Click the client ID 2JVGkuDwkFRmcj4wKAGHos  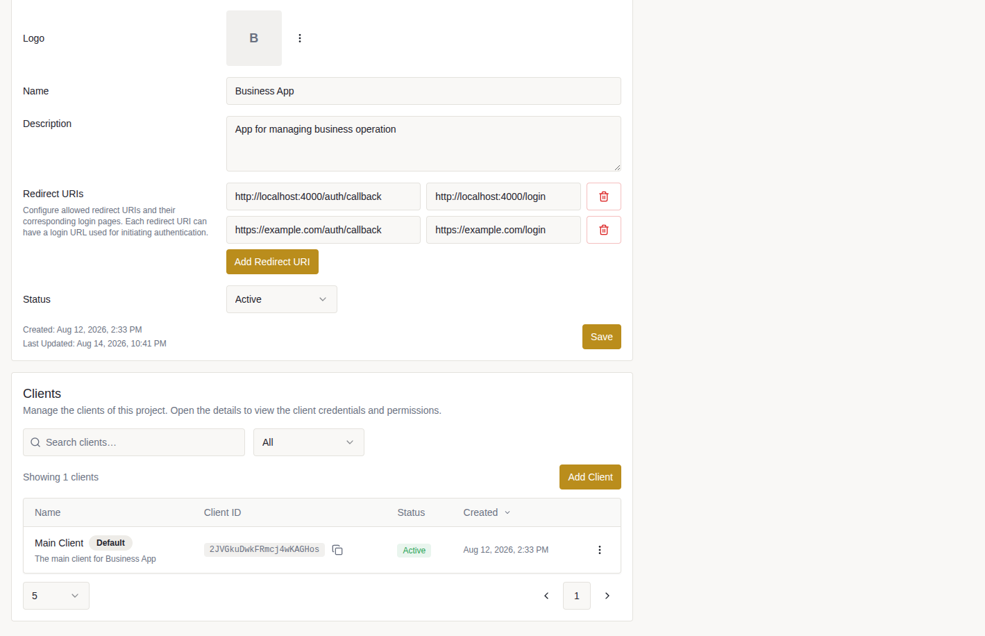[x=264, y=549]
